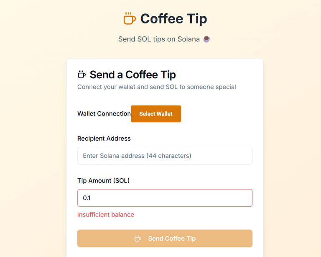
Task: Click the Insufficient balance error message
Action: pos(106,215)
